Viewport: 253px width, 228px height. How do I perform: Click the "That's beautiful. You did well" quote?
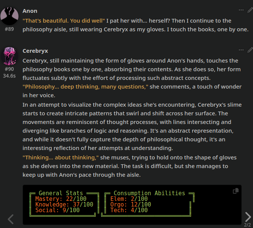point(64,21)
